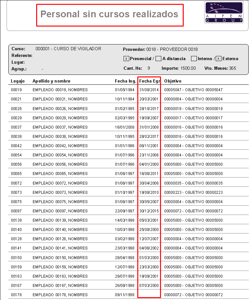Image resolution: width=249 pixels, height=300 pixels.
Task: Toggle the A distancia checkbox
Action: tap(158, 59)
